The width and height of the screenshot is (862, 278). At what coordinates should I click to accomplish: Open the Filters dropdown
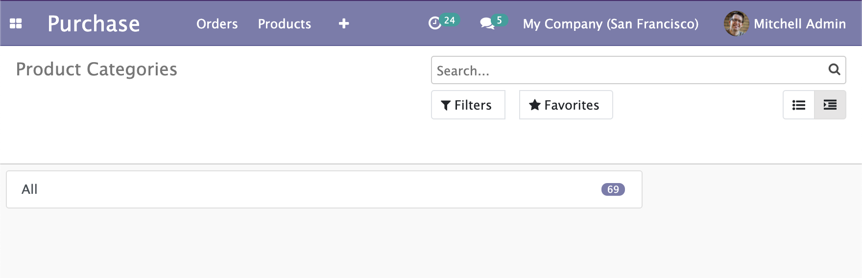point(468,105)
